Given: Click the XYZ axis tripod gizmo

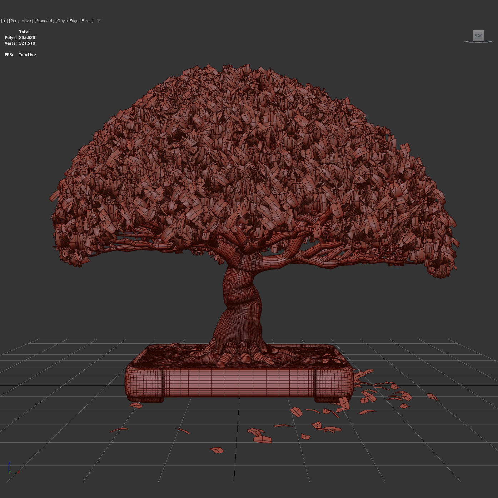Looking at the screenshot, I should (13, 468).
